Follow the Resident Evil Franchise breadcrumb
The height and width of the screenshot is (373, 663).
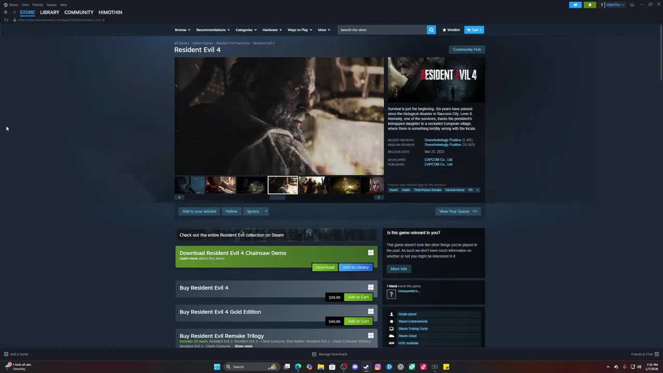[233, 43]
